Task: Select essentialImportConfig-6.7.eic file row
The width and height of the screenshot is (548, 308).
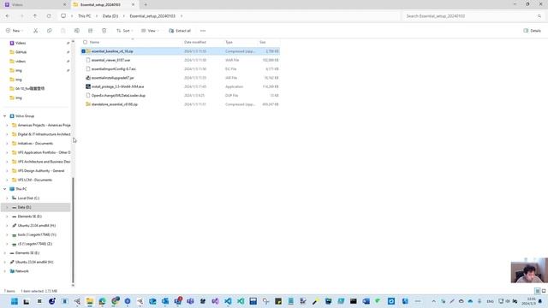Action: point(181,69)
